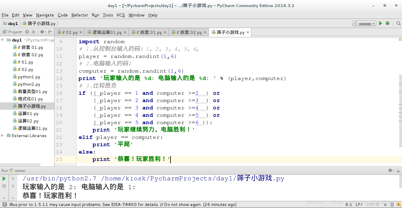
Task: Select python1.py in project tree
Action: tap(27, 77)
